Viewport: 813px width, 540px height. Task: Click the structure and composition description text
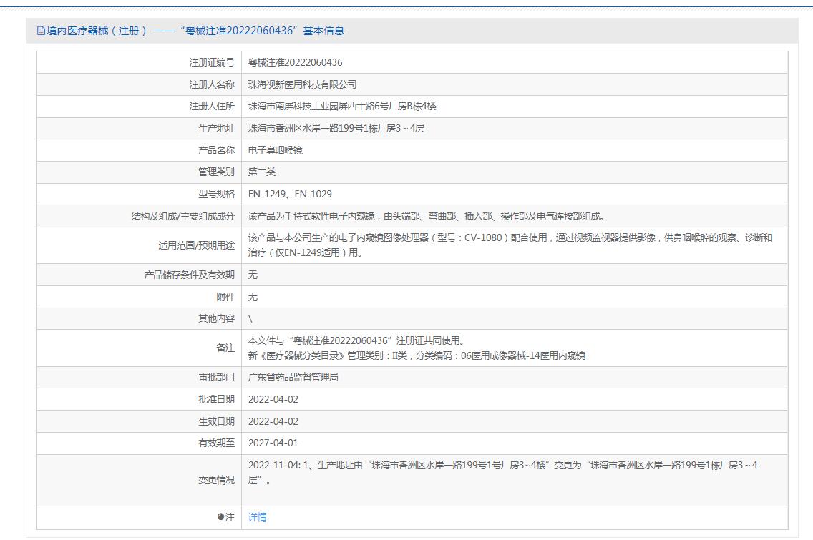click(426, 216)
